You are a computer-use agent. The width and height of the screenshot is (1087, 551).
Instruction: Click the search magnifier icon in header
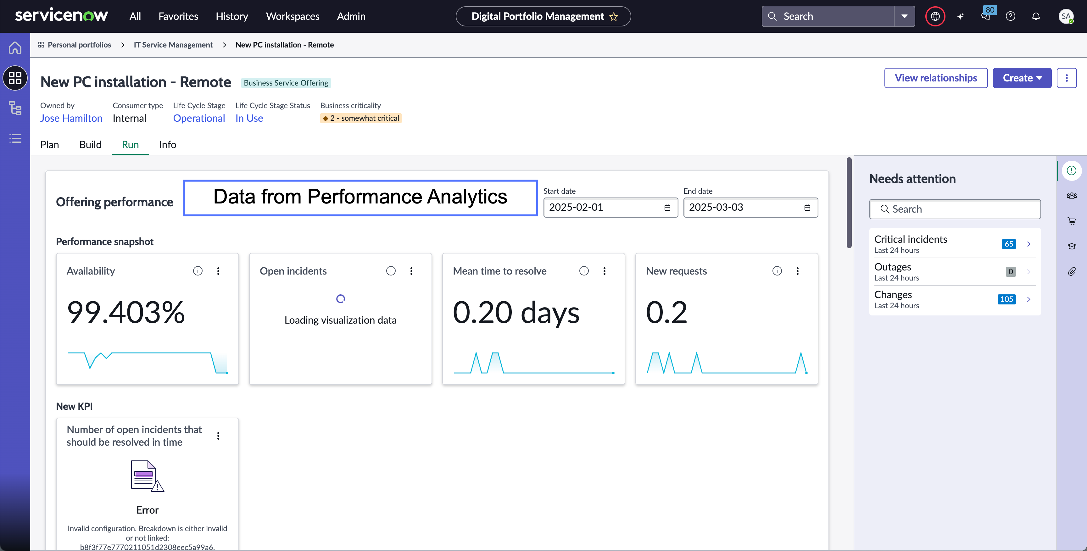point(772,16)
